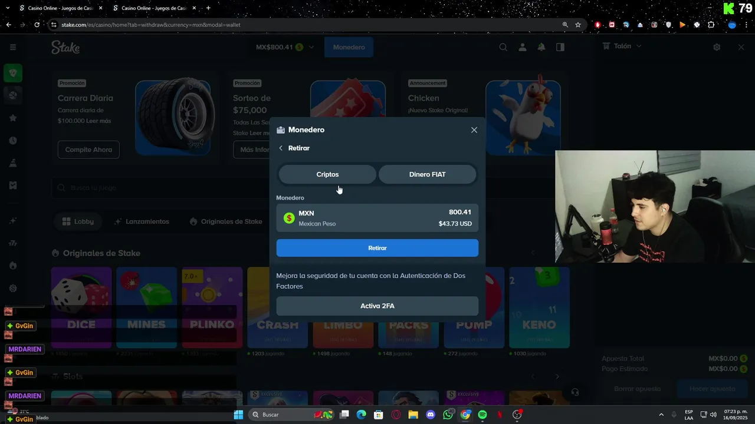Screen dimensions: 755x424
Task: Click the Monedero button in the header
Action: coord(349,47)
